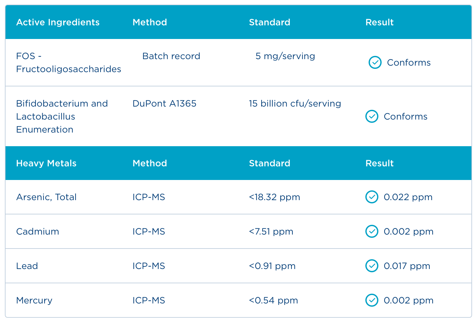
Task: Click the Batch record method cell
Action: point(171,56)
